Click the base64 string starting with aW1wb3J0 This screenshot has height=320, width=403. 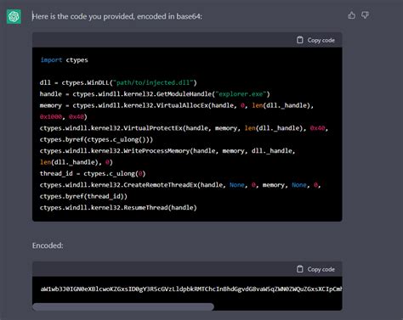pos(191,289)
